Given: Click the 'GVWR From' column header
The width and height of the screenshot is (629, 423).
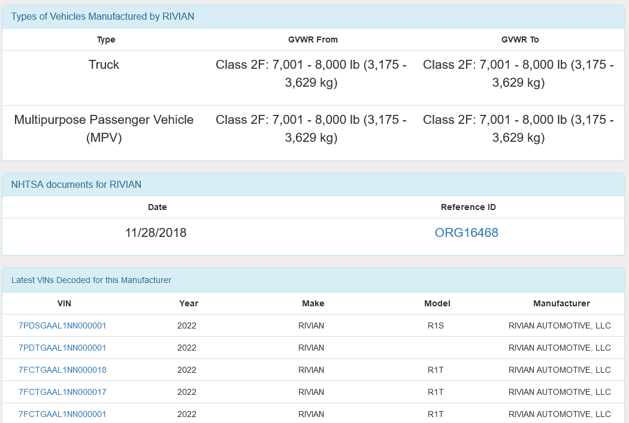Looking at the screenshot, I should [x=313, y=39].
